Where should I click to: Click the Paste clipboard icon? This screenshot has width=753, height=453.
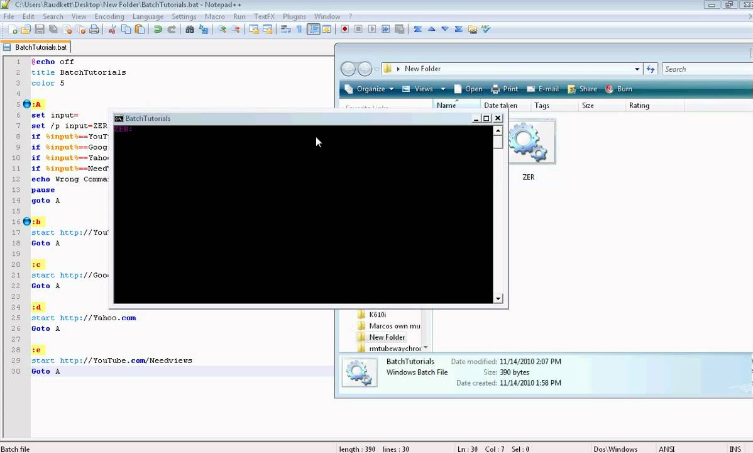pos(140,30)
